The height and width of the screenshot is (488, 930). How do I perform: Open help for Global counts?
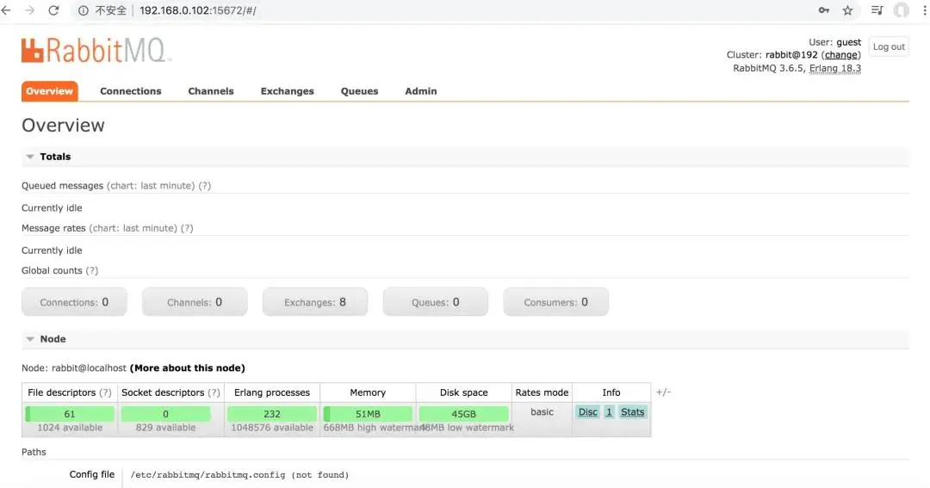coord(92,270)
